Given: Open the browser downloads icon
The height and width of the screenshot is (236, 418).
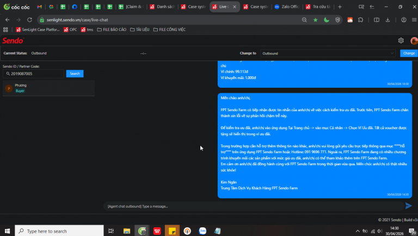Looking at the screenshot, I should click(388, 20).
